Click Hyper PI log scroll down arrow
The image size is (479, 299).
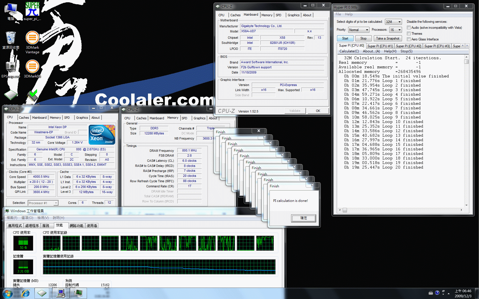(x=466, y=205)
